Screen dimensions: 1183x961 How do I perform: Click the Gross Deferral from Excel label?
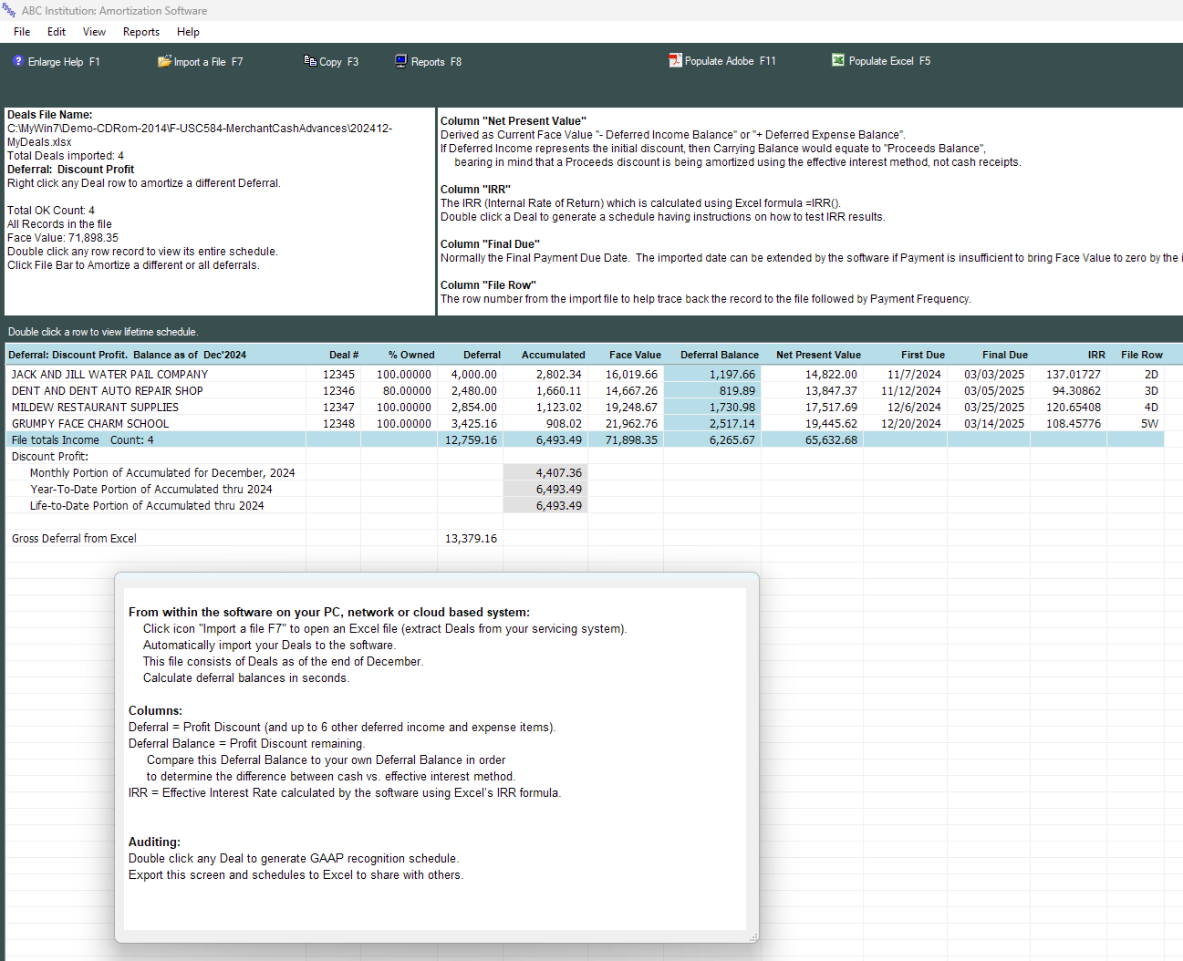(74, 538)
